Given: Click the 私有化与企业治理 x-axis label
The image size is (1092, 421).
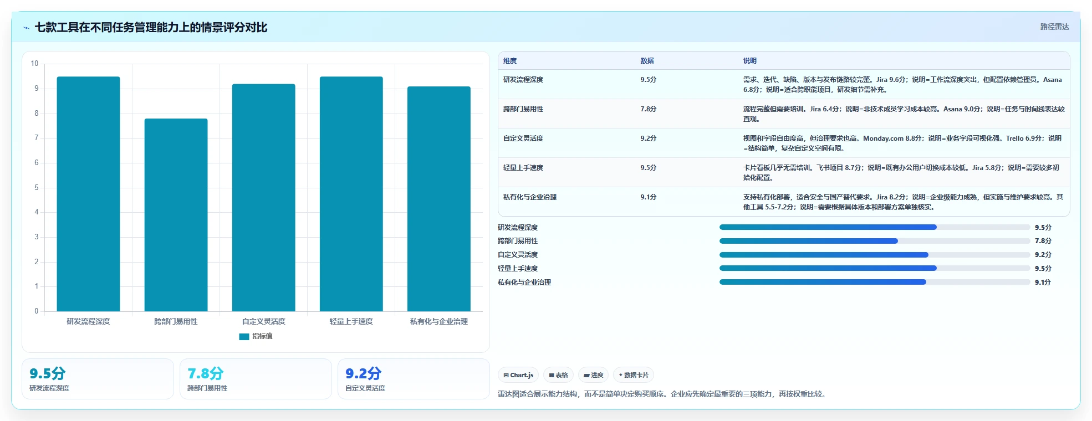Looking at the screenshot, I should (438, 321).
